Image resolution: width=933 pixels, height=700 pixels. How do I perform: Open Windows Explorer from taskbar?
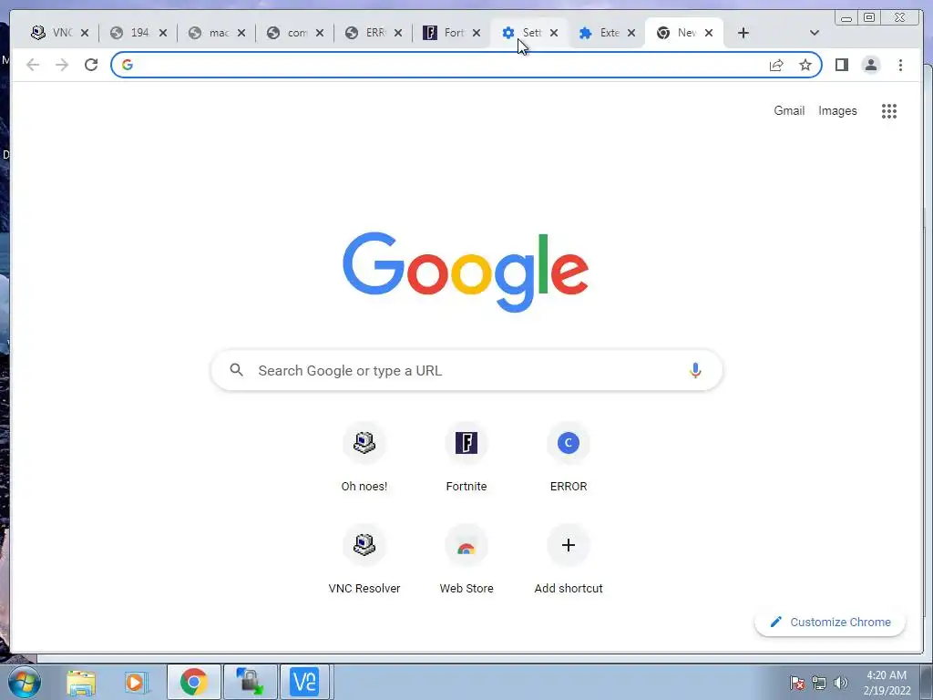tap(81, 682)
